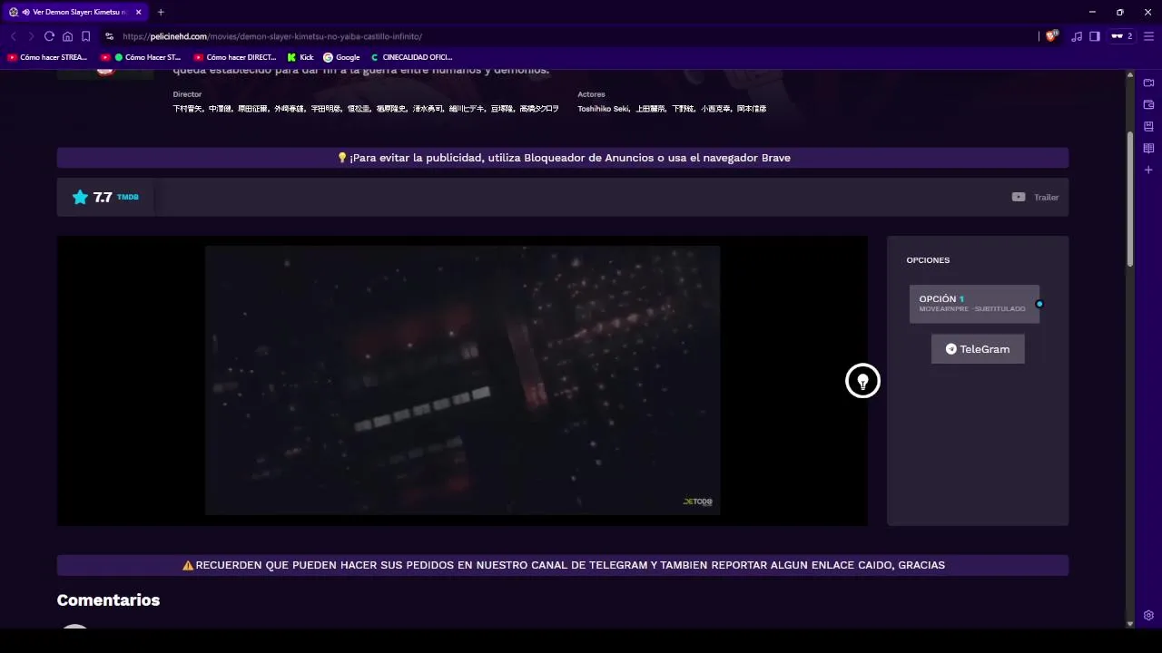Screen dimensions: 1162x653
Task: Open the YouTube Trailer link
Action: [1036, 197]
